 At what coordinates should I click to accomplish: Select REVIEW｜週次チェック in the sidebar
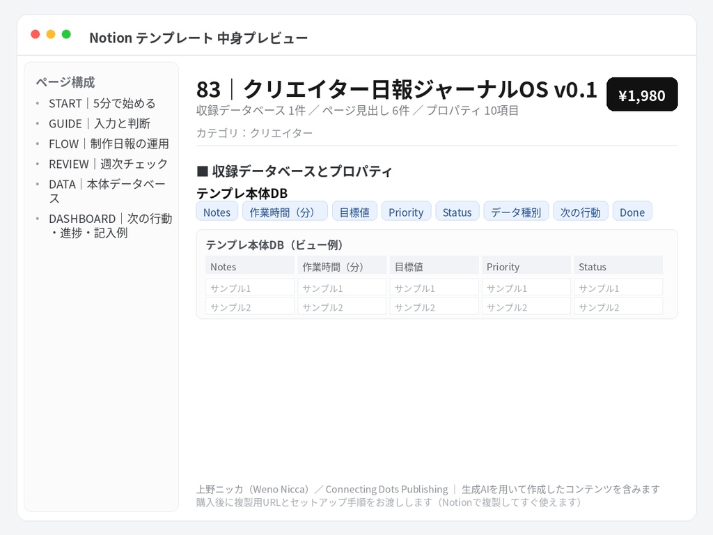tap(108, 164)
